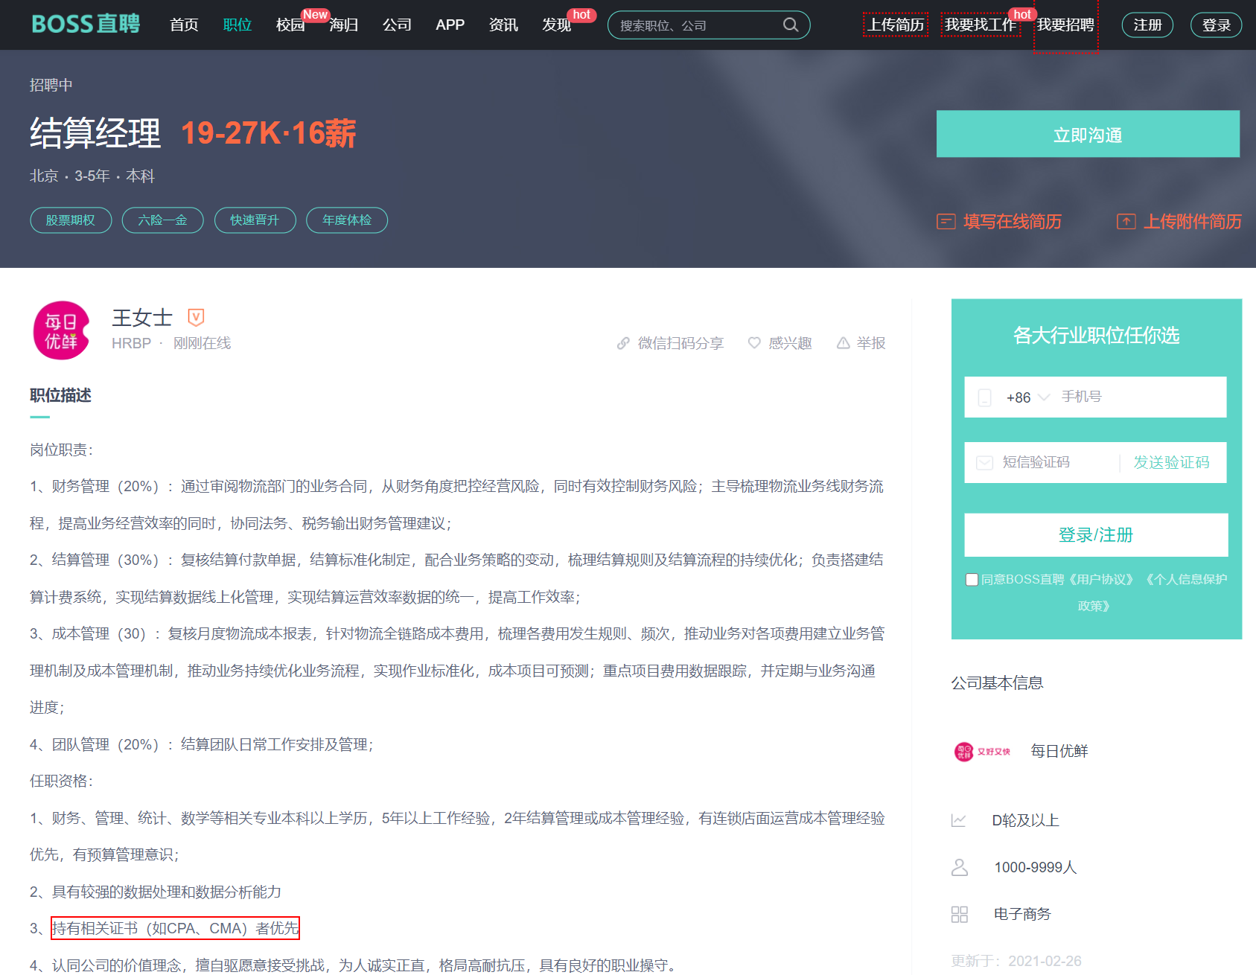Click the 登录 button in header
The image size is (1256, 975).
pyautogui.click(x=1216, y=25)
